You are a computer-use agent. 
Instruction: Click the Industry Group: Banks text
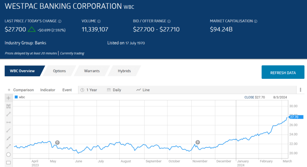point(25,43)
